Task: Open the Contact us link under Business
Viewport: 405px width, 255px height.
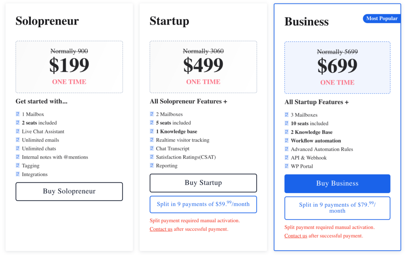Action: click(295, 236)
